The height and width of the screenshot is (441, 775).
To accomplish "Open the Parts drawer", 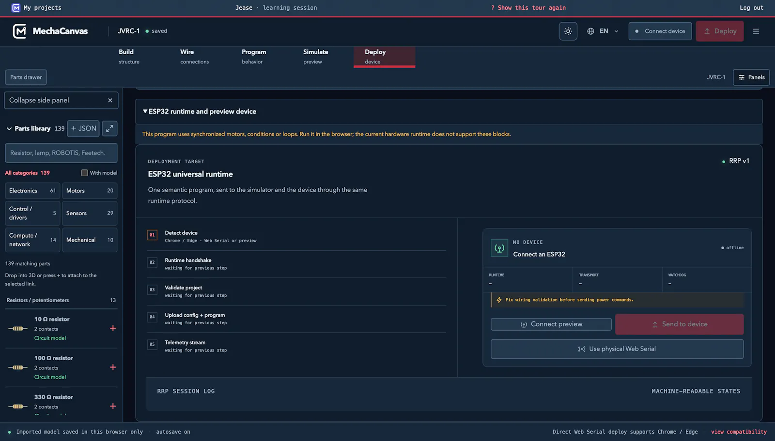I will point(26,77).
